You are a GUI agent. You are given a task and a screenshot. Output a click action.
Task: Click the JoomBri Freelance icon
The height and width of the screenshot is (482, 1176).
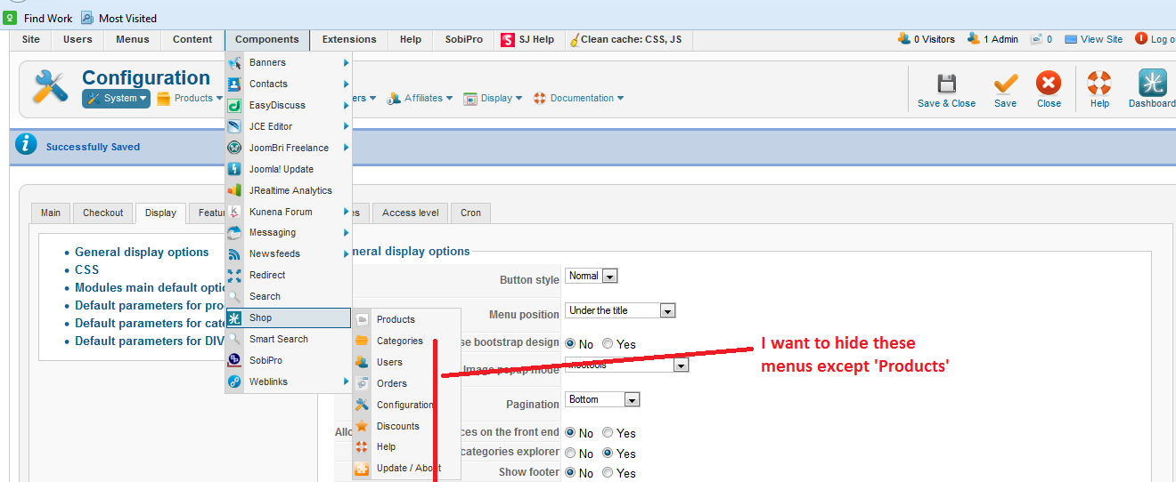click(x=234, y=148)
